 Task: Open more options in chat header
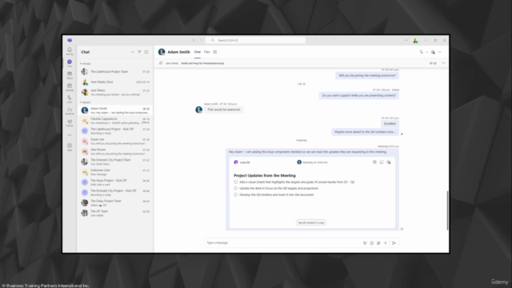[x=440, y=52]
